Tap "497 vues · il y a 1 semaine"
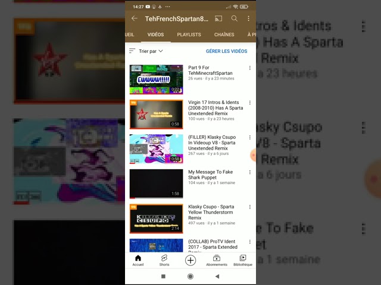This screenshot has width=381, height=285. point(212,223)
